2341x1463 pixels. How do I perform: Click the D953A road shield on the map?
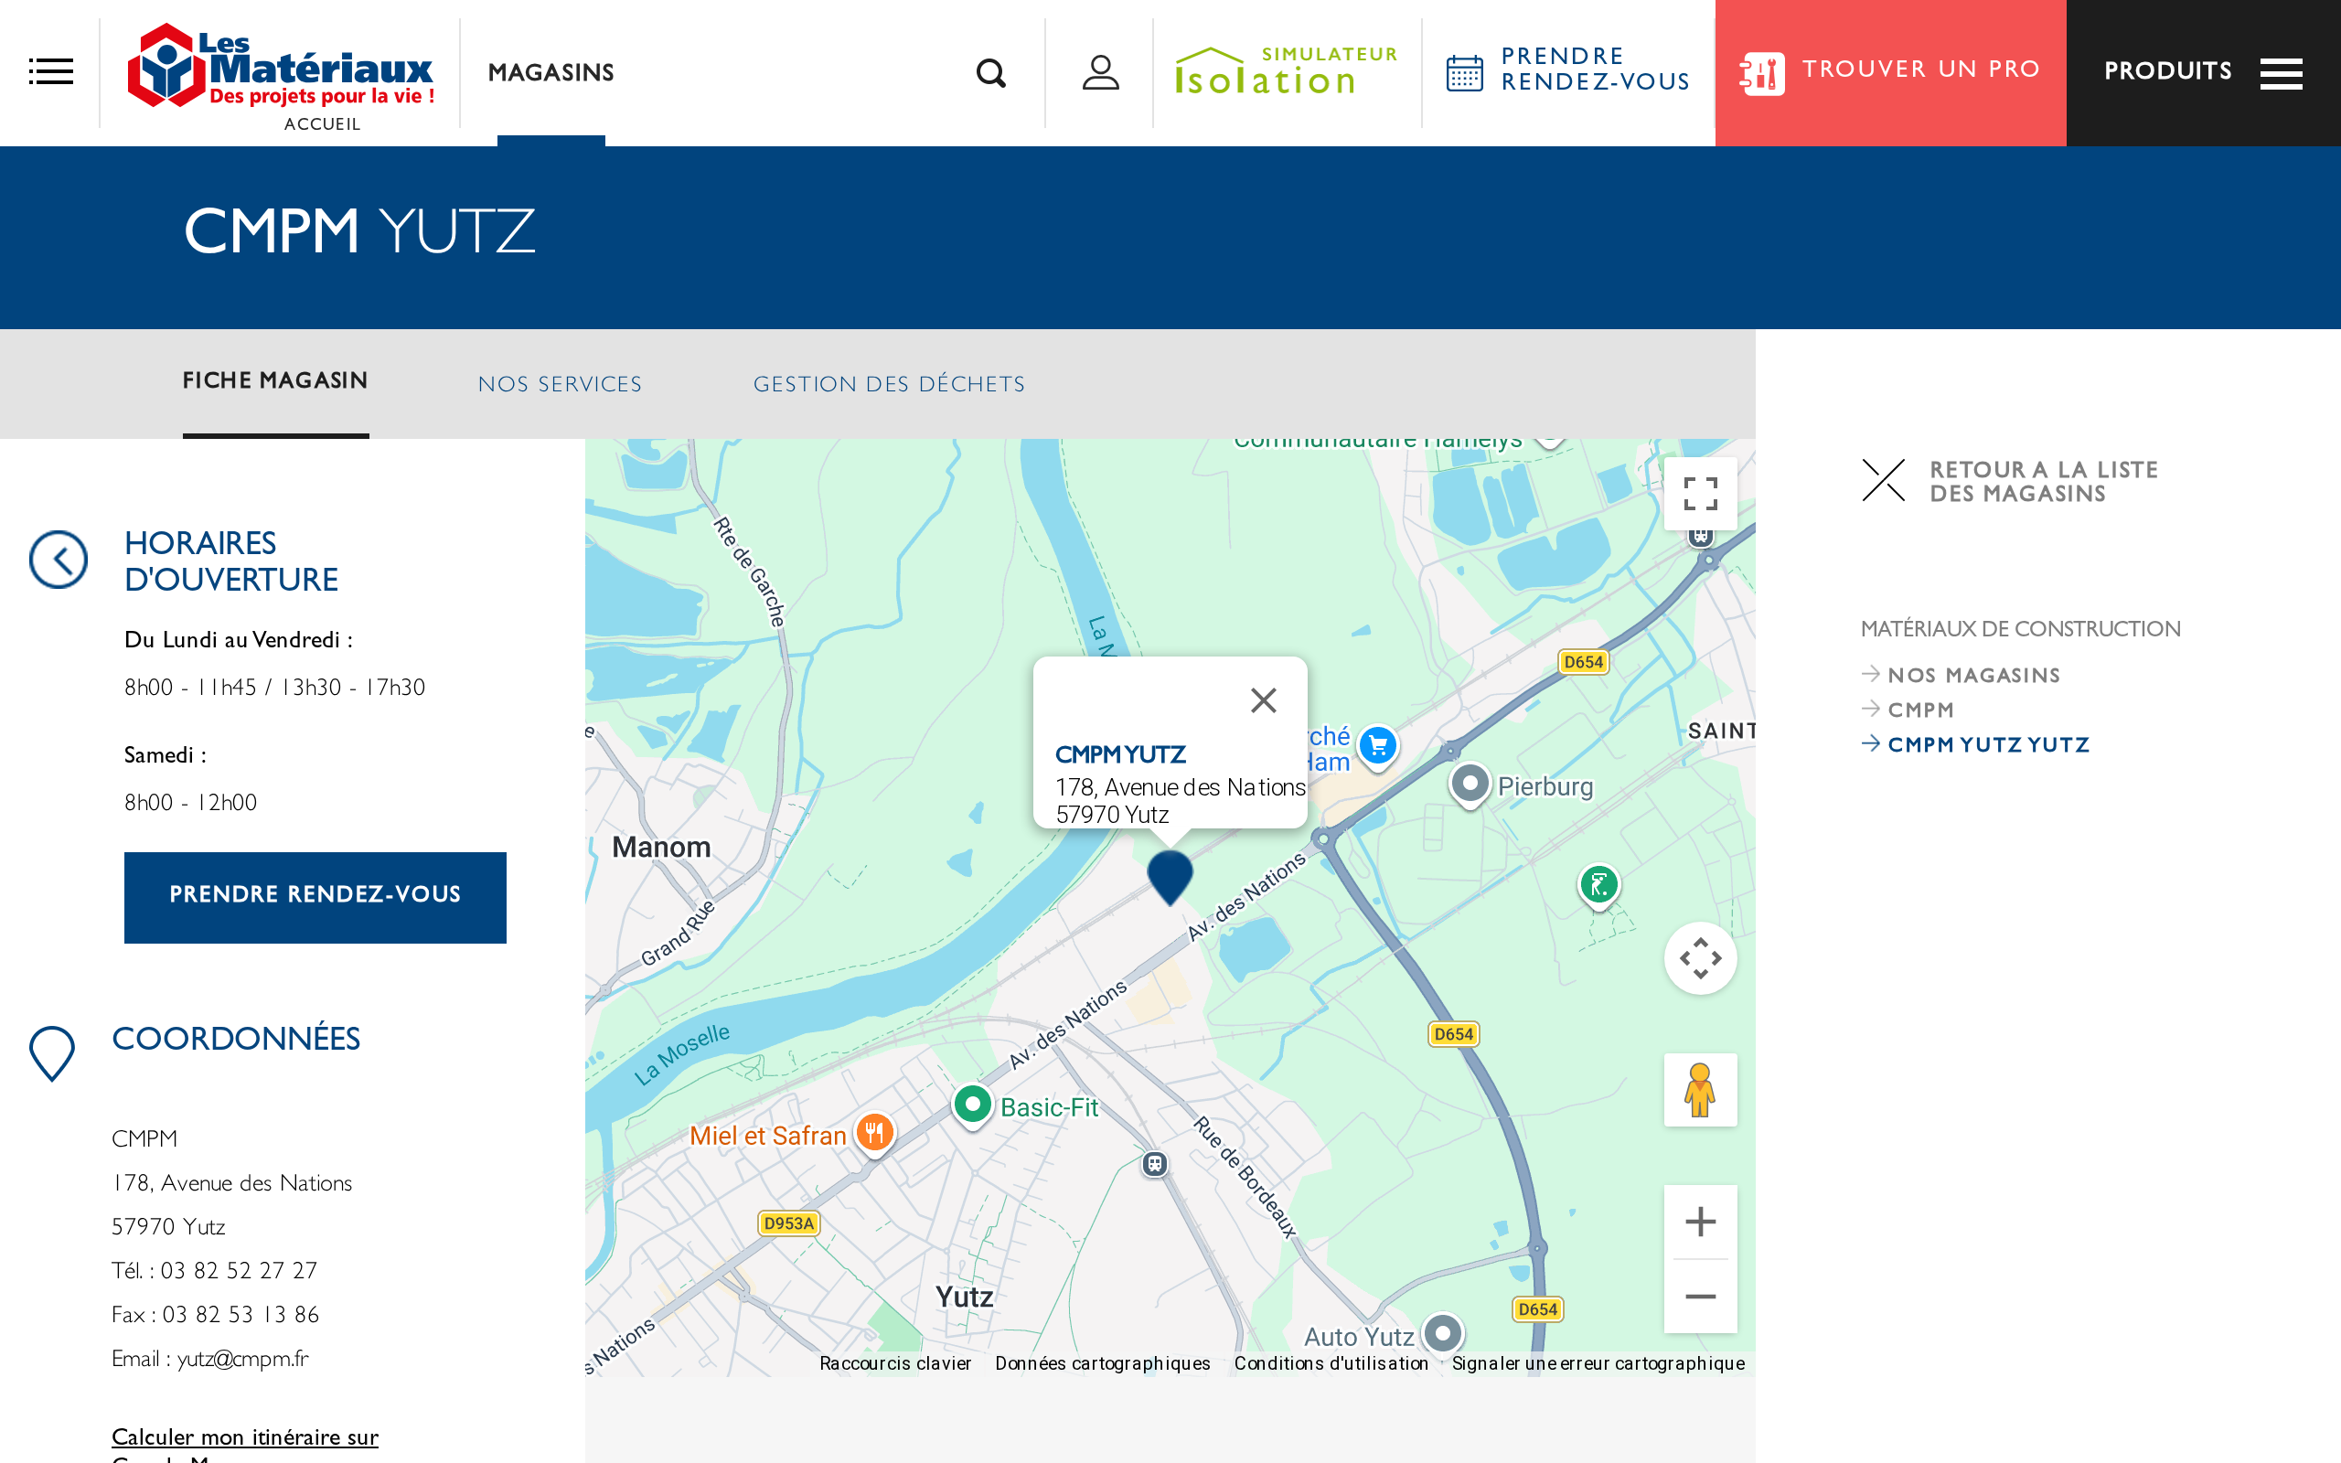point(788,1223)
